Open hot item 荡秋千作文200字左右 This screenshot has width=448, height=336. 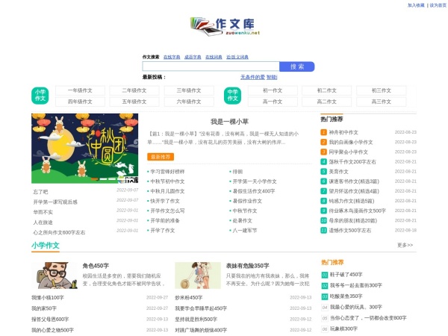click(352, 162)
